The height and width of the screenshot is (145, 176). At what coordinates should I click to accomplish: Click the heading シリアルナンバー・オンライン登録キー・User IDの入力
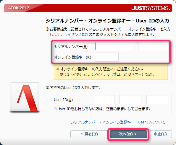click(x=107, y=21)
